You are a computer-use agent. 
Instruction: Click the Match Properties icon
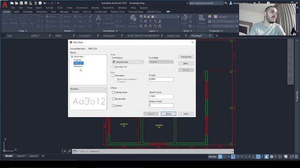coord(202,21)
